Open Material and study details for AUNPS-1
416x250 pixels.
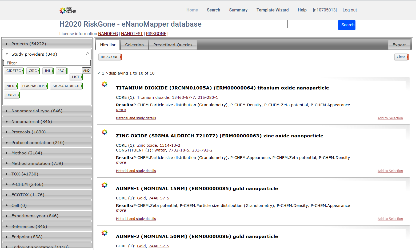136,219
